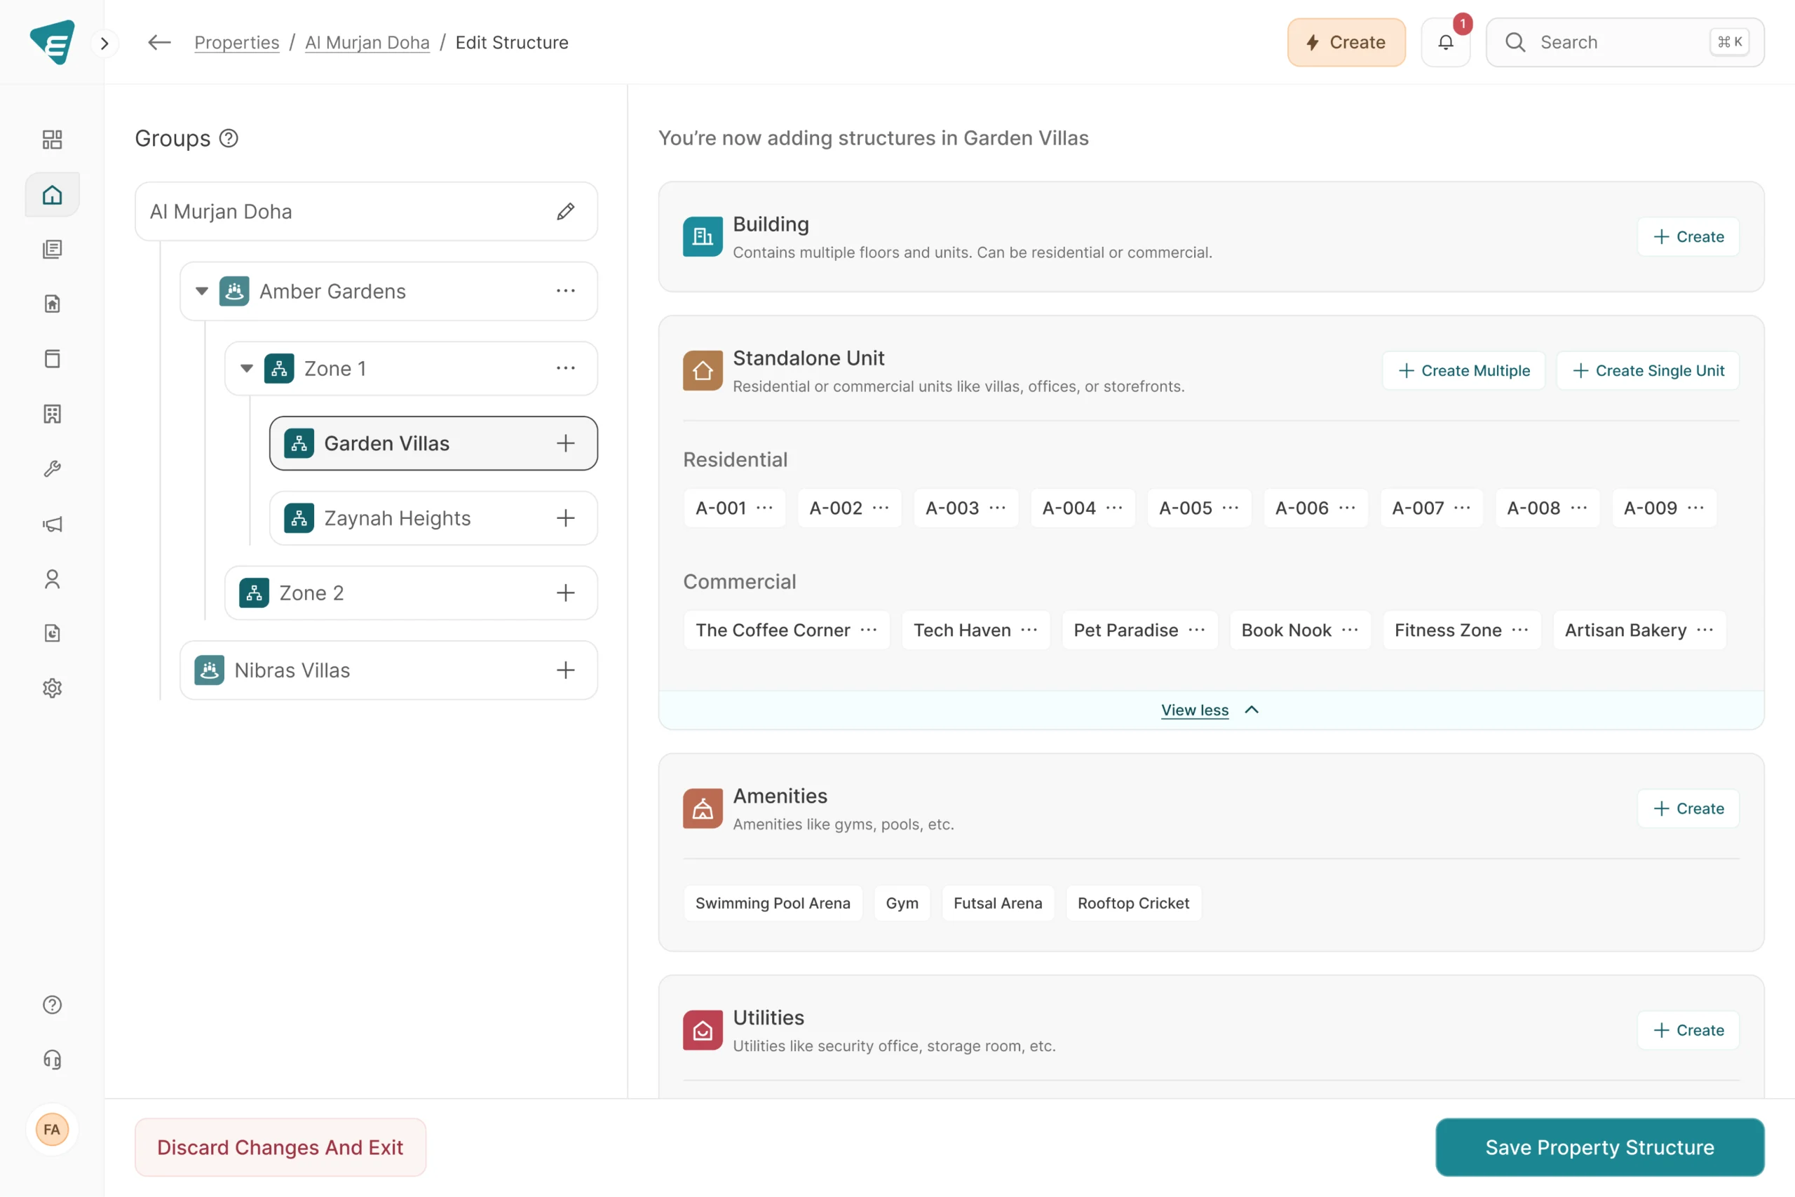Image resolution: width=1795 pixels, height=1197 pixels.
Task: Expand the left sidebar with chevron
Action: (104, 43)
